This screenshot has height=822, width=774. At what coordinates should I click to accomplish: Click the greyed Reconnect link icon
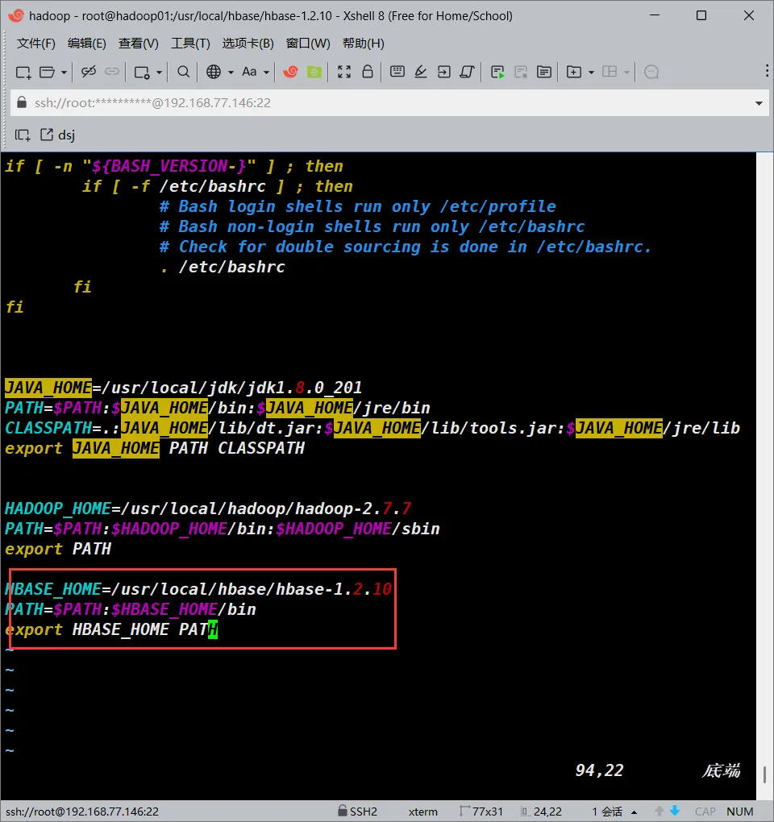point(112,72)
